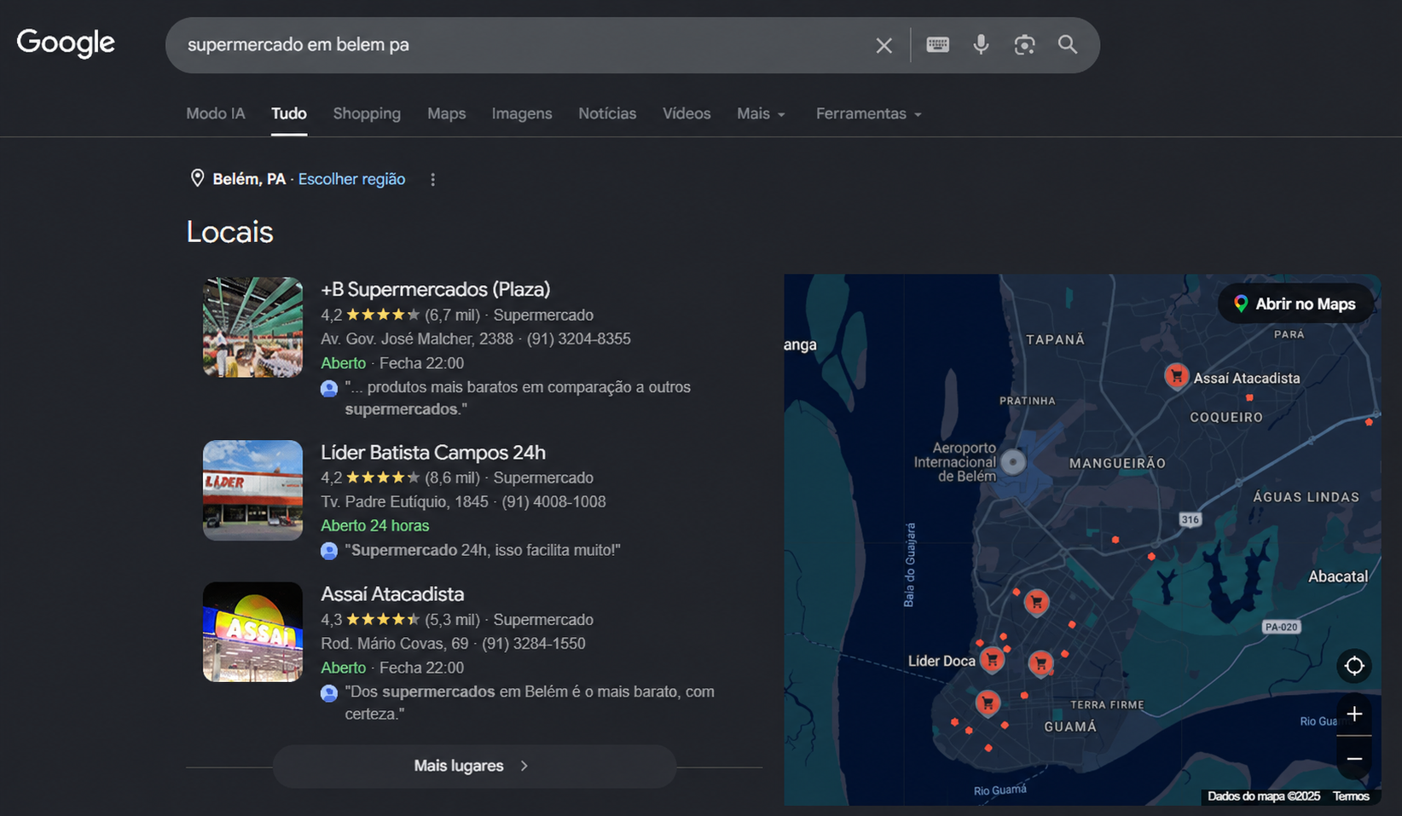
Task: Click the reviewer avatar beside 'produtos mais baratos'
Action: [x=329, y=389]
